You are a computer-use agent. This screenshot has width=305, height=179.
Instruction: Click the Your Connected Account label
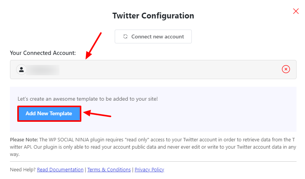(43, 53)
